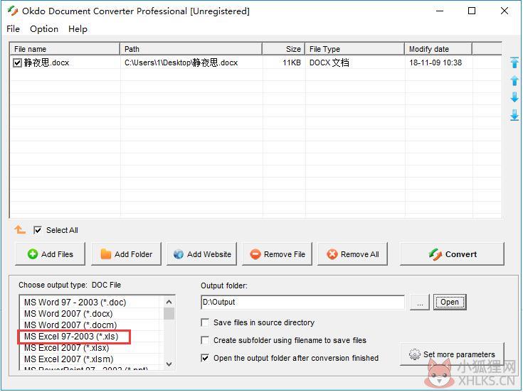
Task: Minimize the Okdo converter window
Action: tap(440, 11)
